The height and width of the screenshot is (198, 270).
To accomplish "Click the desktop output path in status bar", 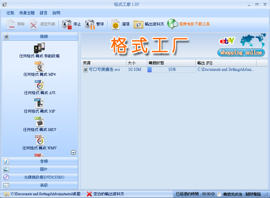I will pyautogui.click(x=45, y=194).
